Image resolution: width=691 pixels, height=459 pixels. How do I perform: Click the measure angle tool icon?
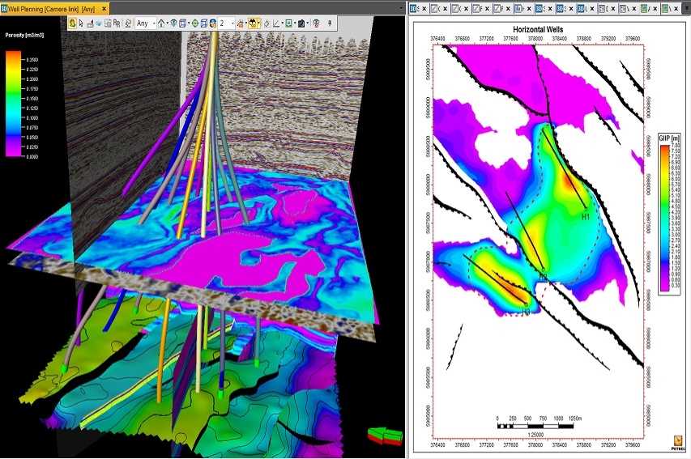point(276,23)
